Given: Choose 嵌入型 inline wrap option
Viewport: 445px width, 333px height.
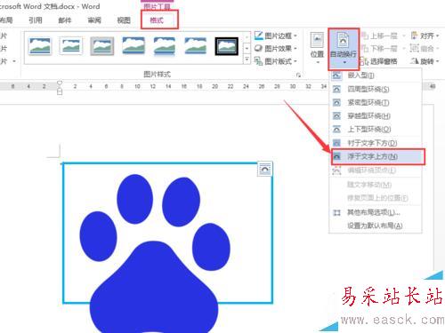Looking at the screenshot, I should (x=376, y=75).
